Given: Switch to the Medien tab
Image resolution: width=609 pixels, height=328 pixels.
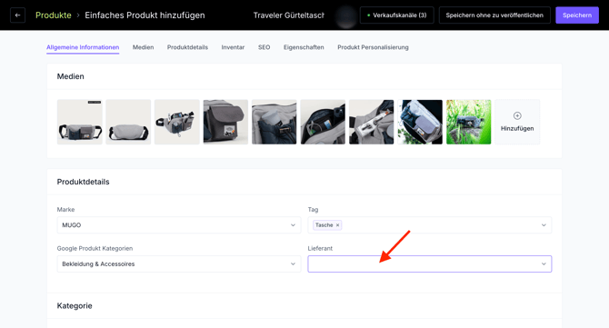Looking at the screenshot, I should (x=143, y=47).
